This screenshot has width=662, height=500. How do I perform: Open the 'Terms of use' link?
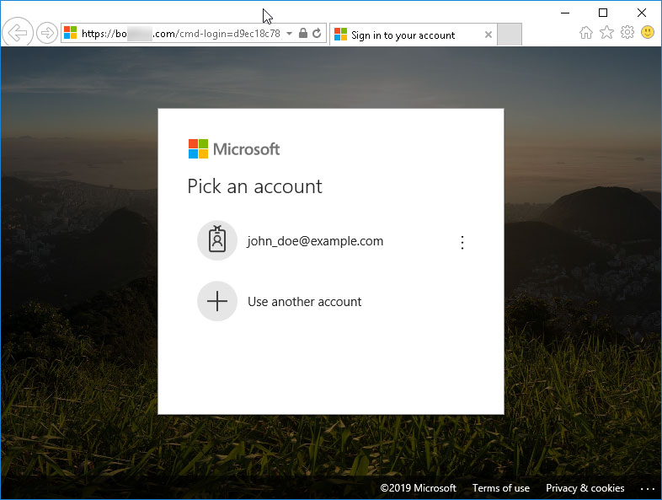point(501,488)
